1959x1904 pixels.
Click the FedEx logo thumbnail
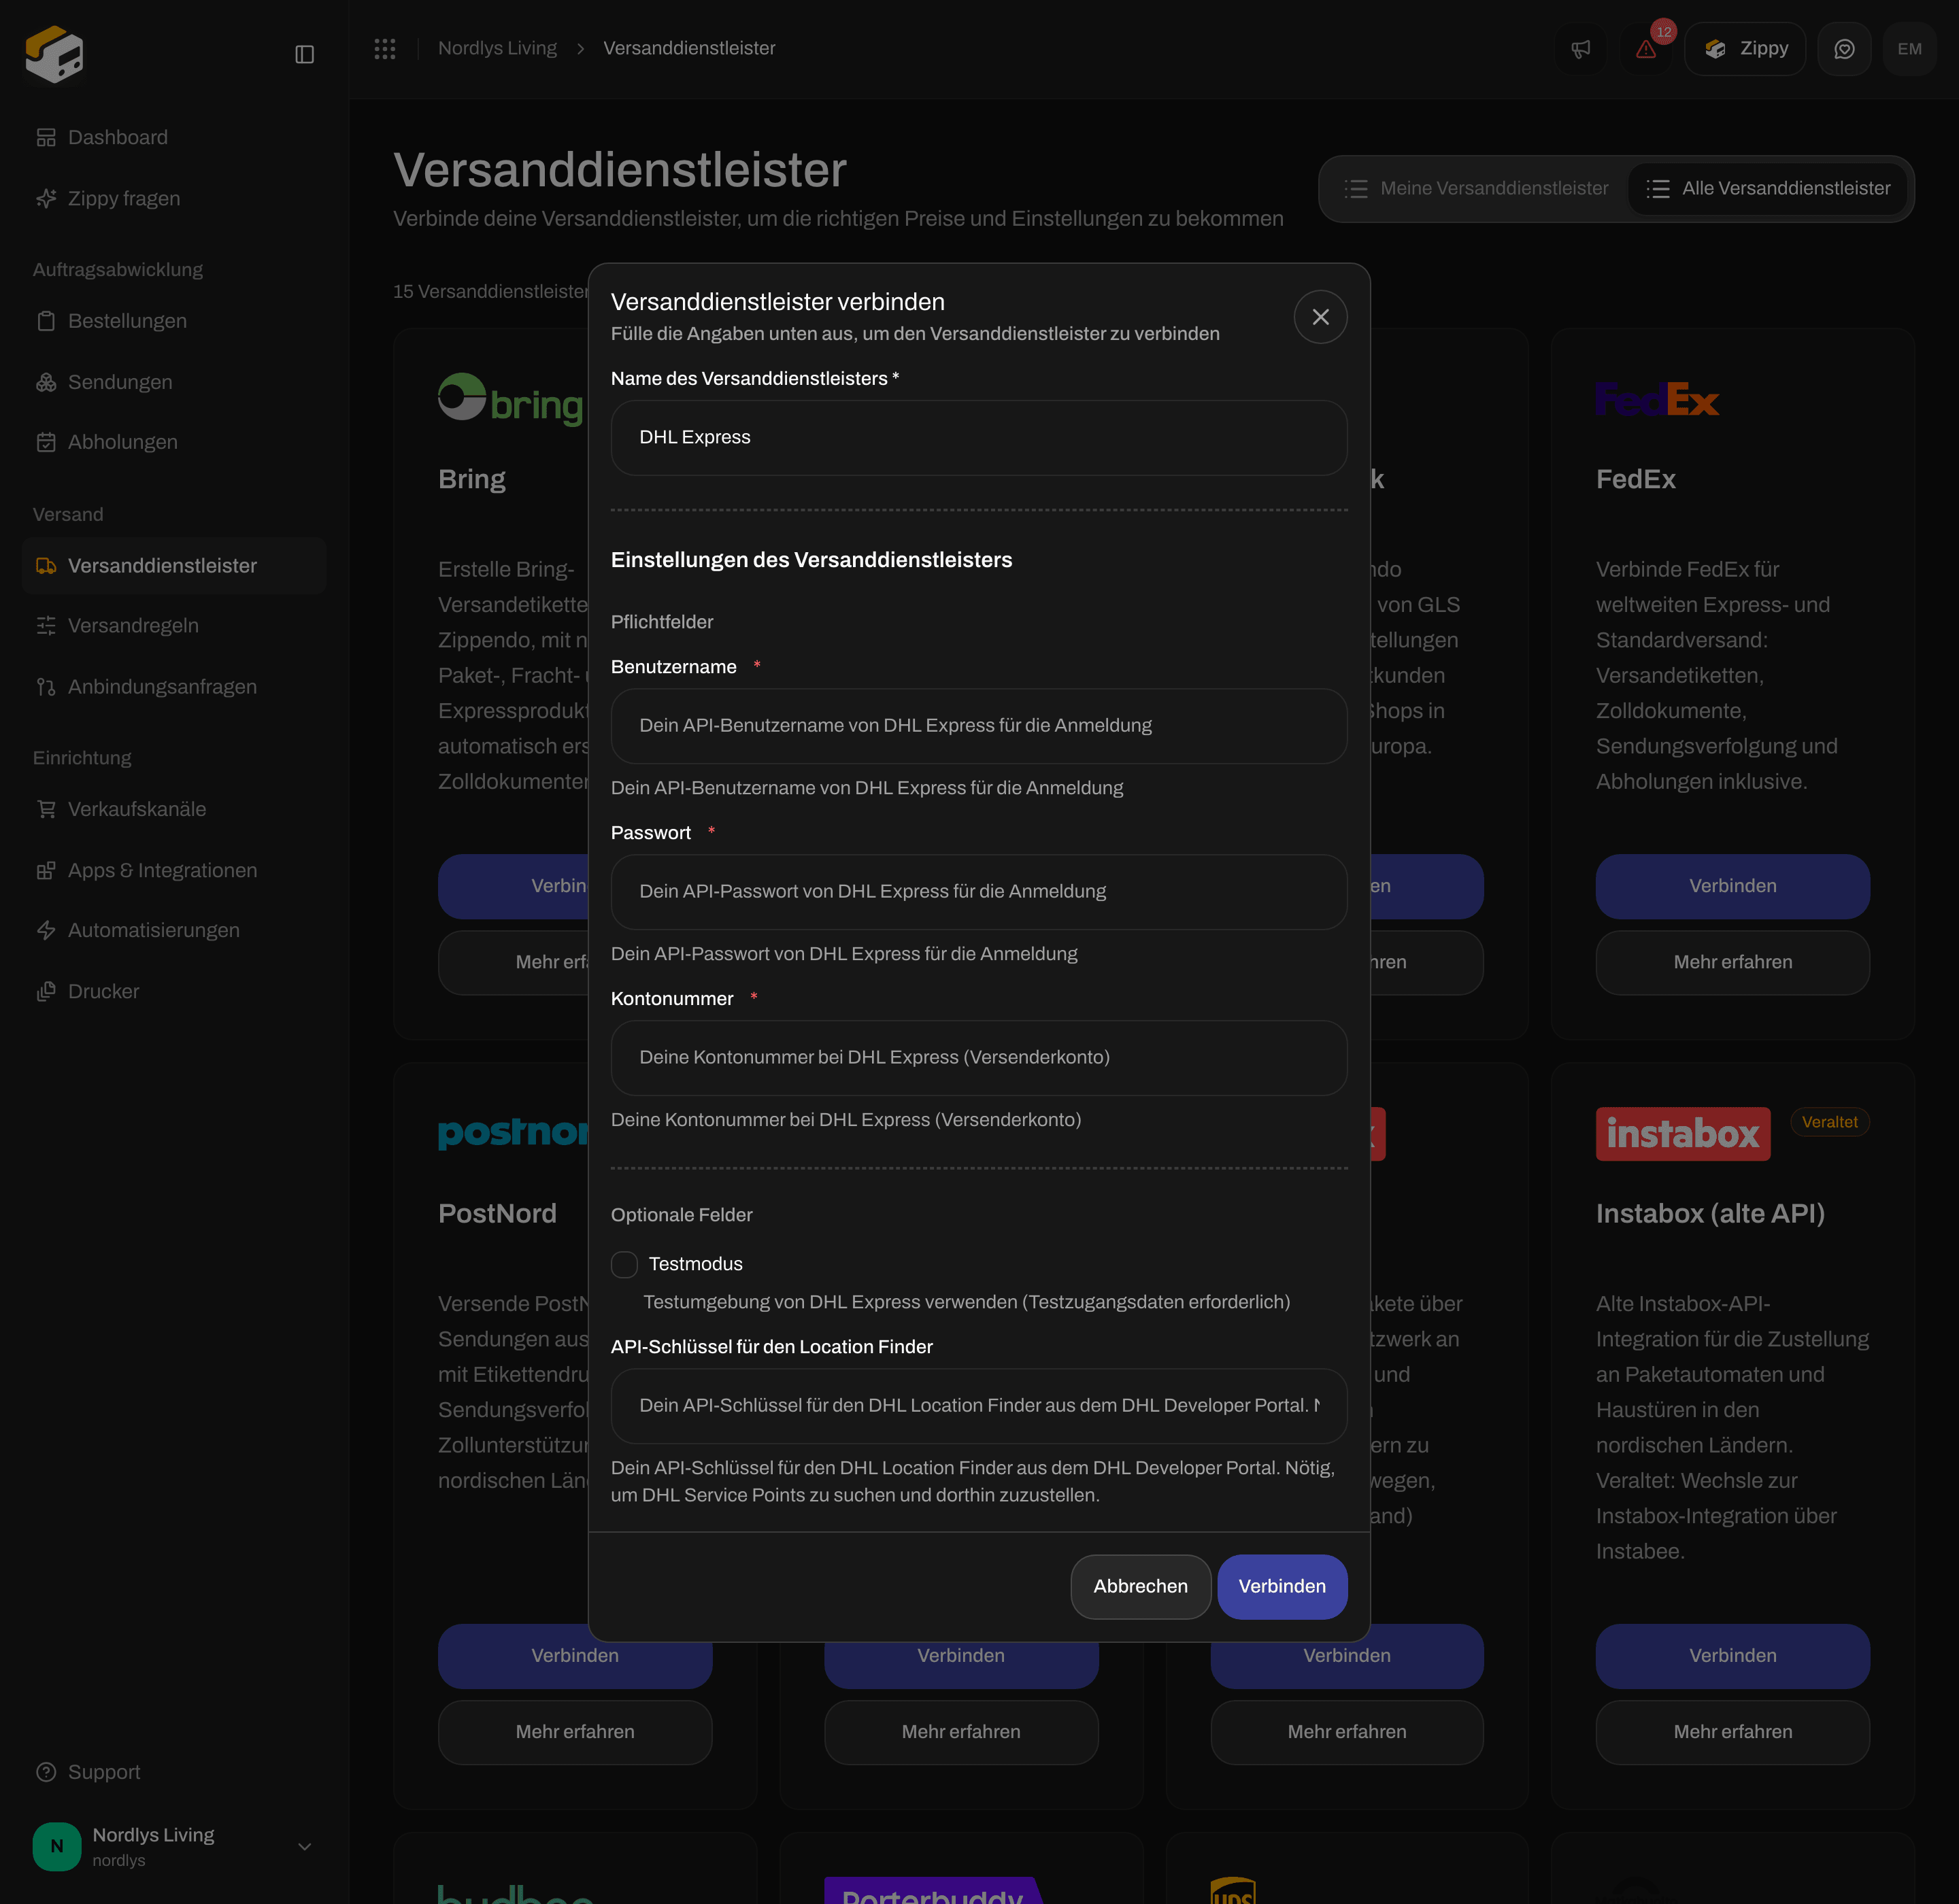point(1657,400)
